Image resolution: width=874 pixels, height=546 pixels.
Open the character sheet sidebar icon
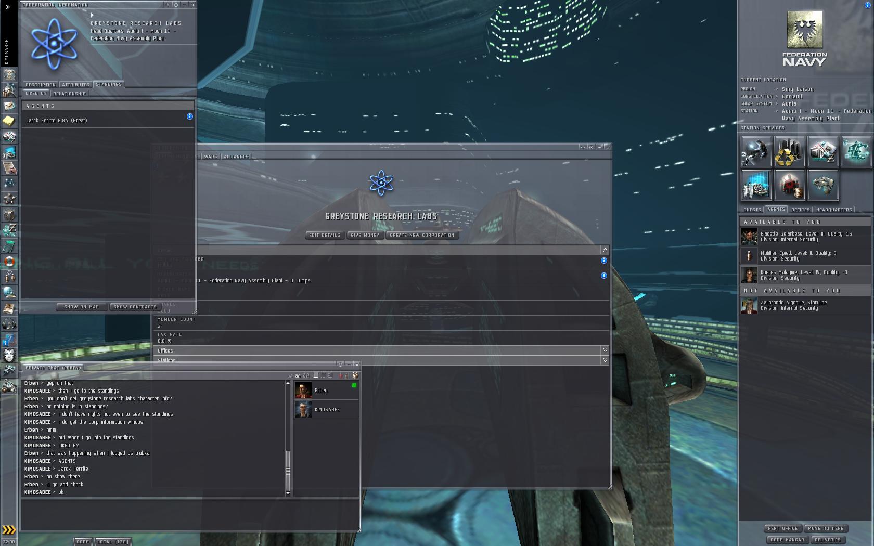(9, 74)
